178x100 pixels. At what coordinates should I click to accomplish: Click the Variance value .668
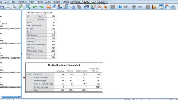click(53, 38)
